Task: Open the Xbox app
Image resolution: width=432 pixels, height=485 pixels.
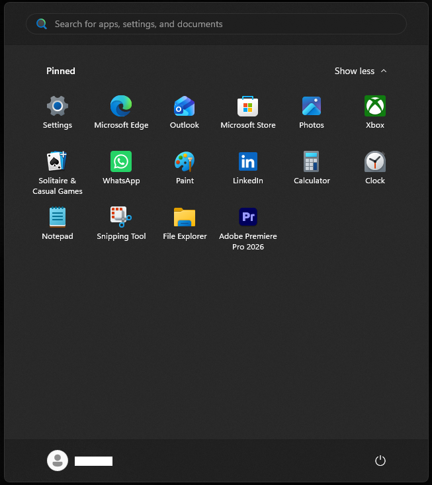Action: [375, 112]
